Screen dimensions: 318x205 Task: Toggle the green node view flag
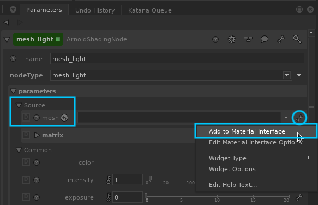[58, 39]
